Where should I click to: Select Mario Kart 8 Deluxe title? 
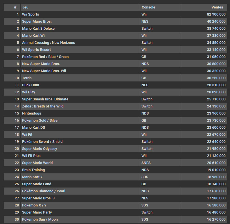tap(38, 29)
